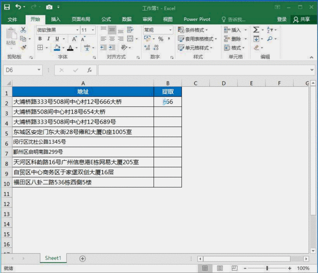Open 条件格式 conditional formatting menu
This screenshot has width=318, height=273.
pos(193,30)
